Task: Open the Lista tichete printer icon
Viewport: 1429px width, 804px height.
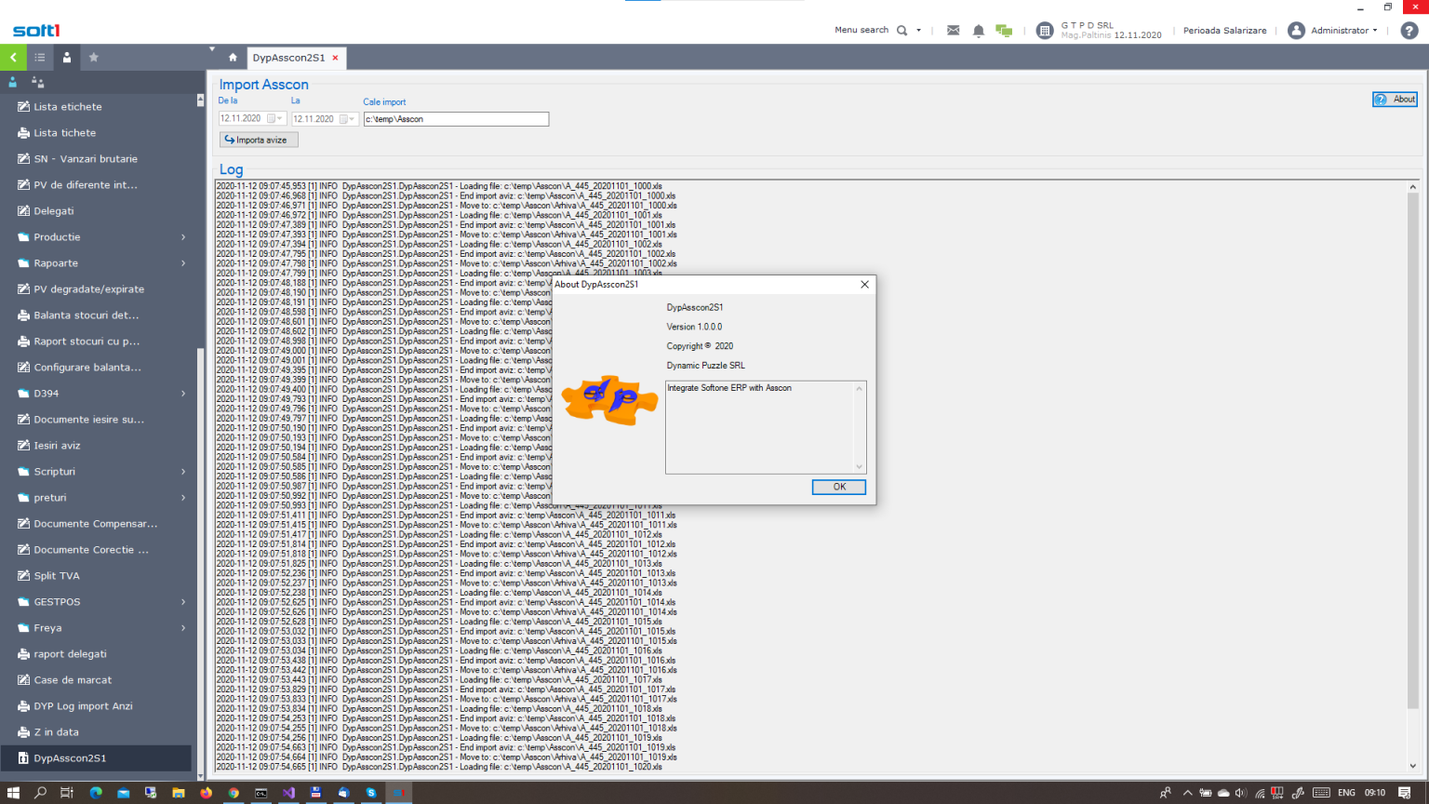Action: click(x=22, y=132)
